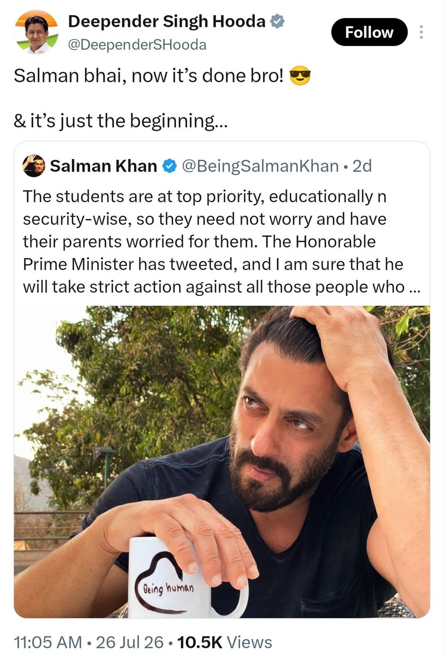
Task: Open the three-dot more options menu
Action: click(420, 32)
